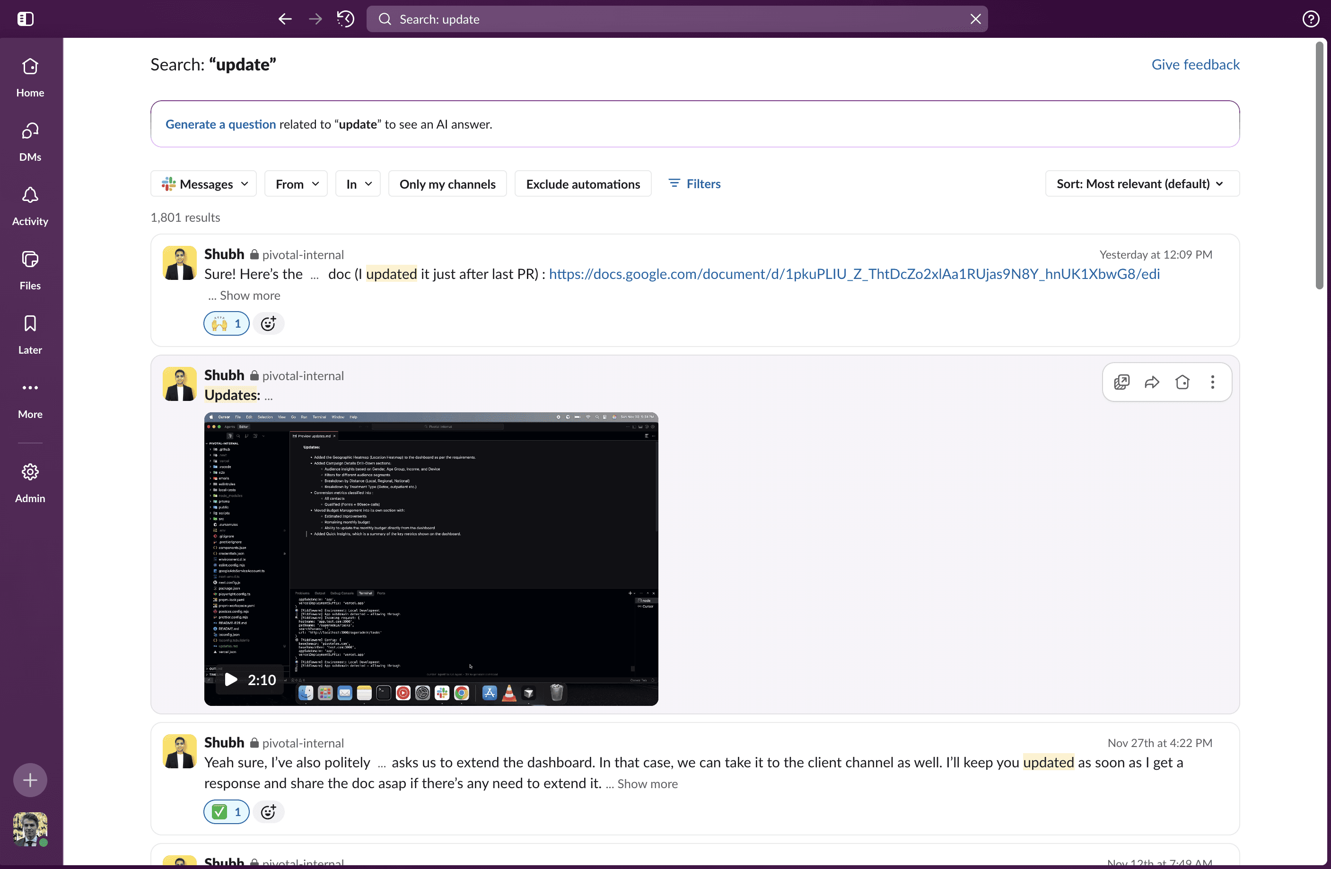Toggle Exclude automations filter

(583, 184)
